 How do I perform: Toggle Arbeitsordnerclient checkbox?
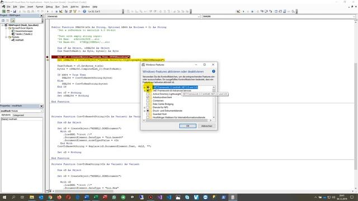pos(148,97)
